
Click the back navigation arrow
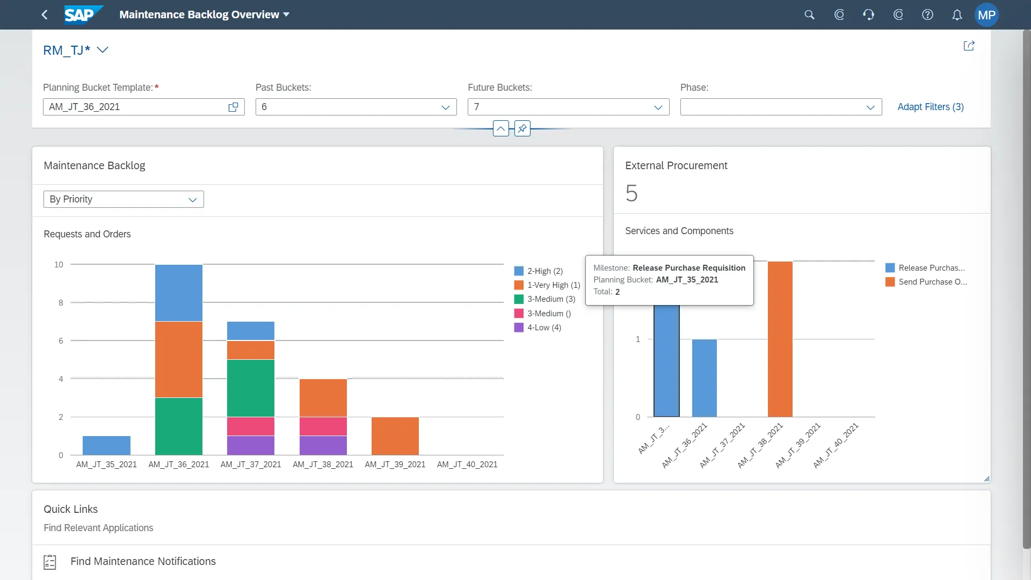click(x=45, y=15)
